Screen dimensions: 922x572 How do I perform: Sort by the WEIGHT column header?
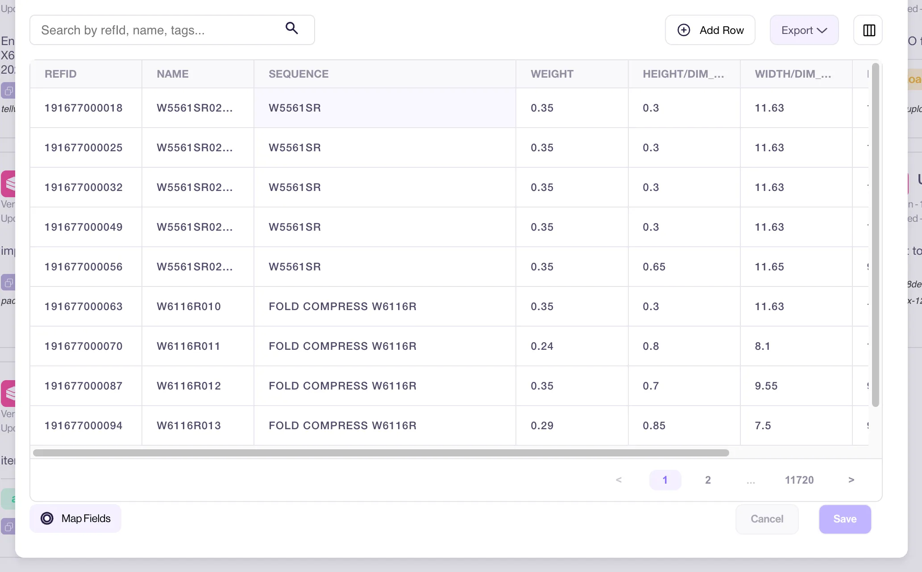click(552, 74)
